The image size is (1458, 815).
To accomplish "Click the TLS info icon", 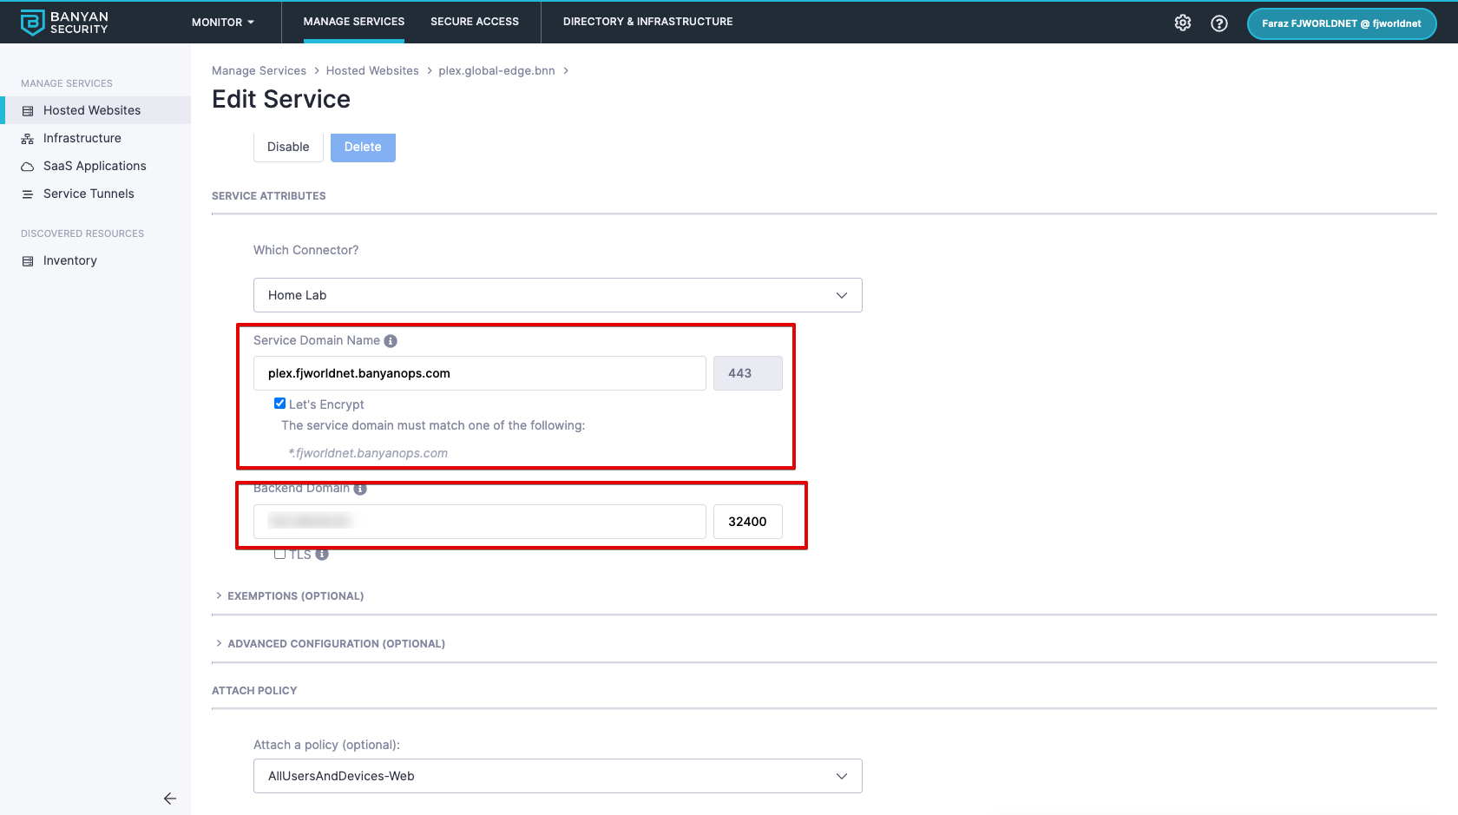I will pos(322,554).
